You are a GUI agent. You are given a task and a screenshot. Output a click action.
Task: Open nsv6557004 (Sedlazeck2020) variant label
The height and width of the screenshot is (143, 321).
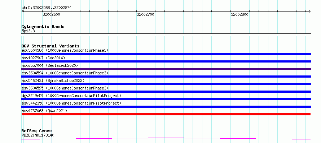[x=50, y=65]
